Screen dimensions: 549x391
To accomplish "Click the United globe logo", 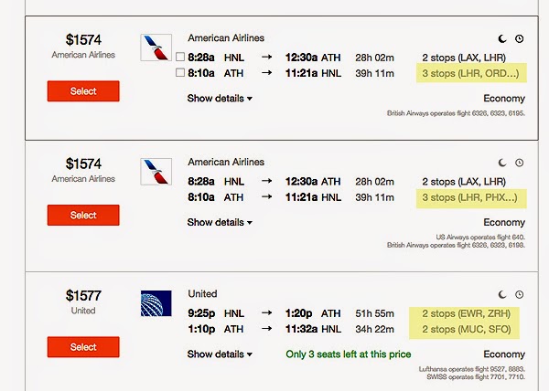I will coord(156,303).
